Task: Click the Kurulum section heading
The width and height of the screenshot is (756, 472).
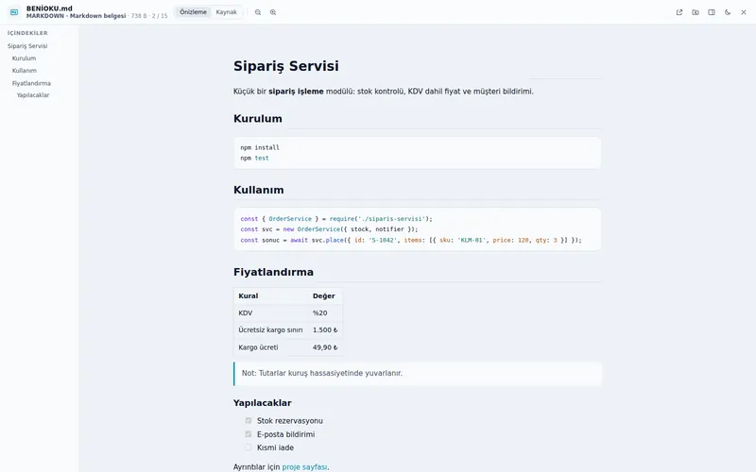Action: [257, 119]
